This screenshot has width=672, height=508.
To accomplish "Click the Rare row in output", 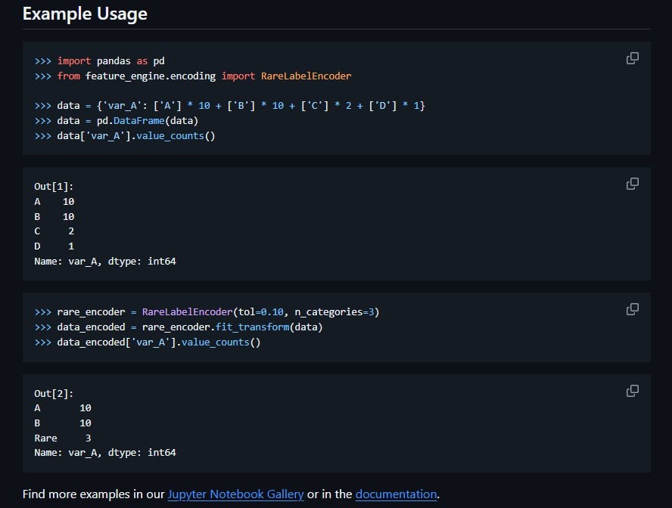I will [62, 438].
